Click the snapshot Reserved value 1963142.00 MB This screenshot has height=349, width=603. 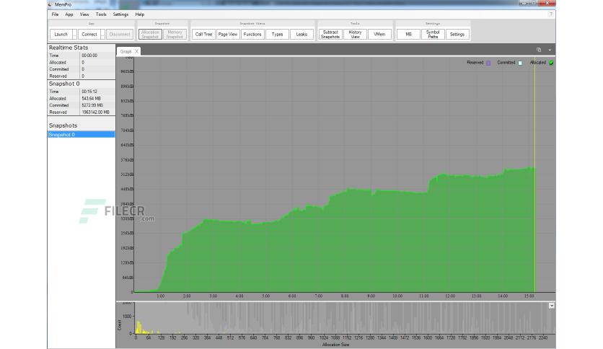click(x=96, y=112)
